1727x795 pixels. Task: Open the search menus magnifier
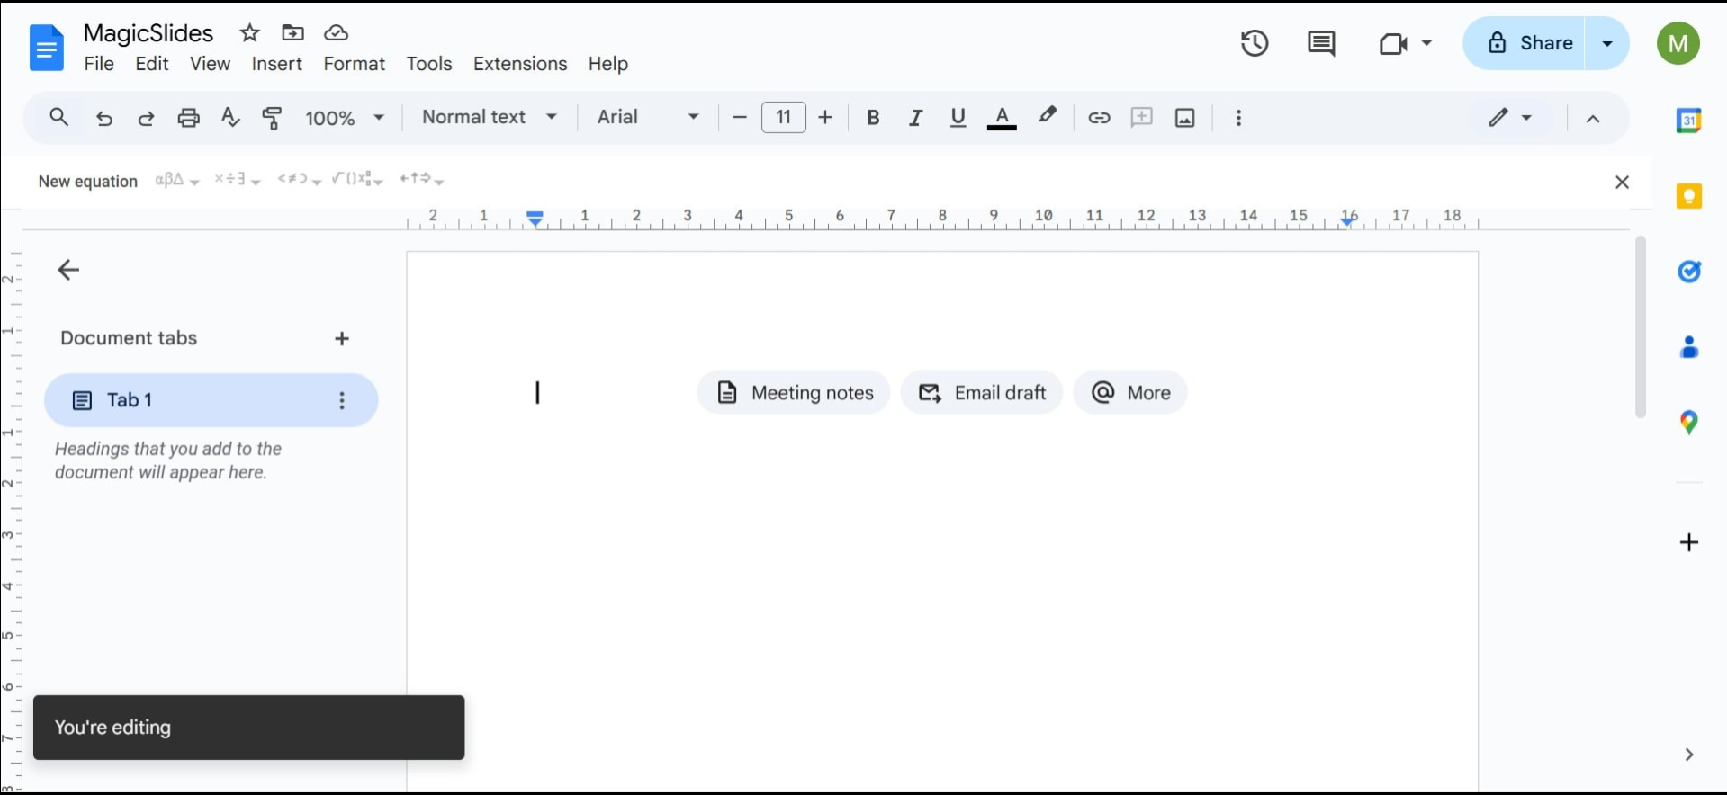point(58,117)
